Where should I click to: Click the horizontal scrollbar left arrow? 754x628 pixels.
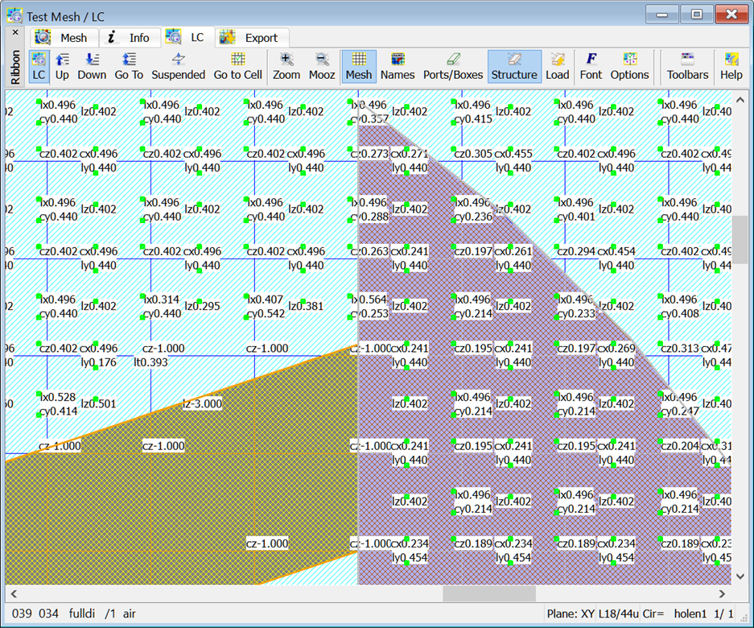[x=14, y=594]
